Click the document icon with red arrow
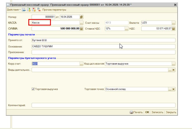The width and height of the screenshot is (192, 129). pos(34,10)
